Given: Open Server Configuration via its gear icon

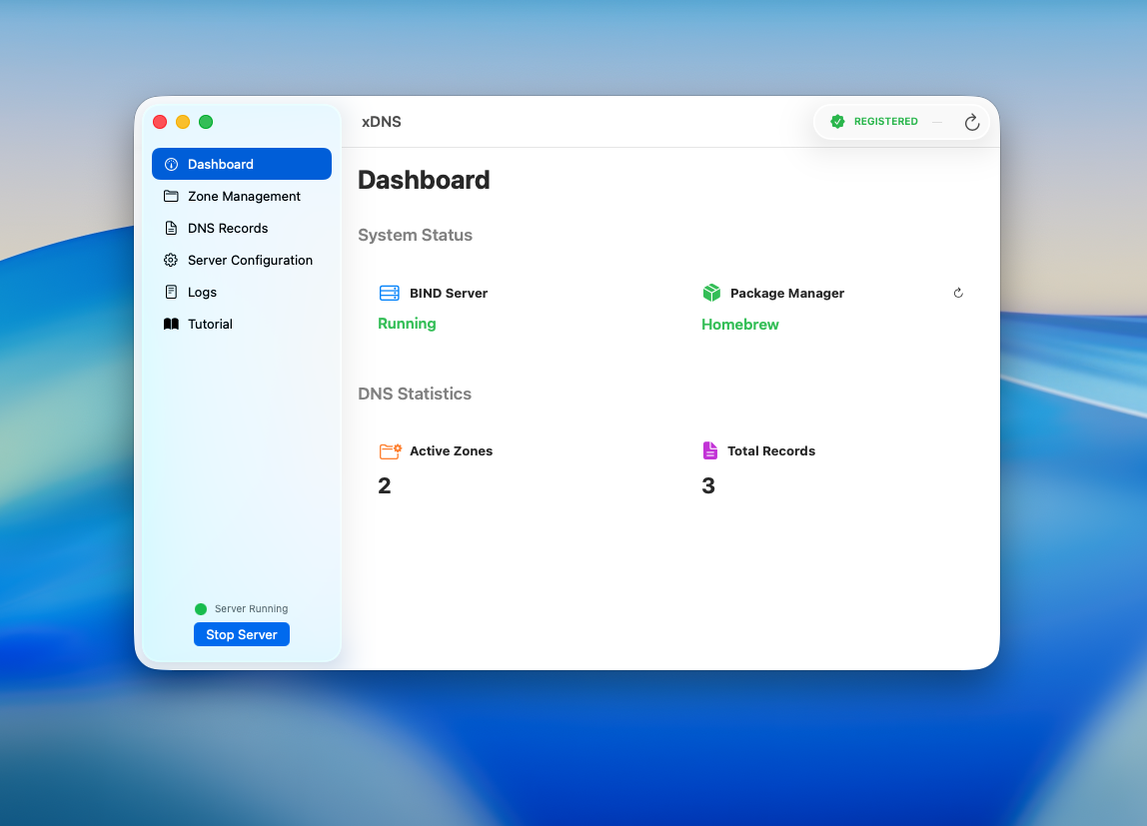Looking at the screenshot, I should point(171,261).
